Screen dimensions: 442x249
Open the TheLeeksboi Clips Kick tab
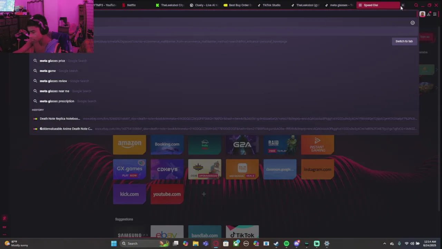(170, 5)
